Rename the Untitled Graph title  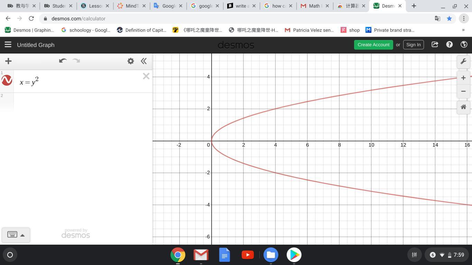tap(36, 45)
